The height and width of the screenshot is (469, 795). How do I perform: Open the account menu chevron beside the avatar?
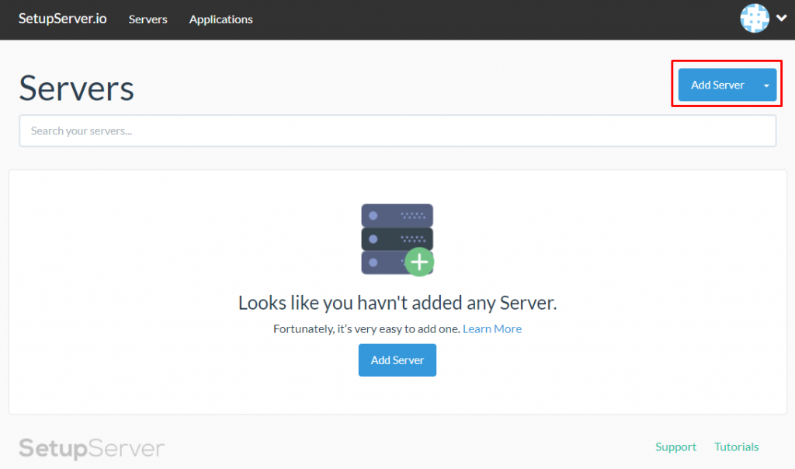(781, 19)
